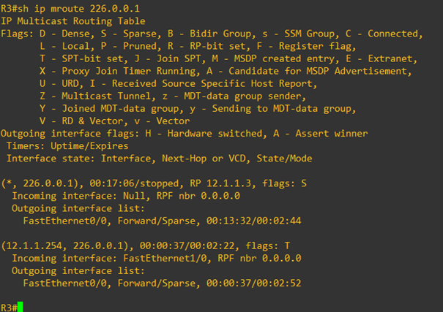The height and width of the screenshot is (312, 443).
Task: Click the last FastEthernet0/0 Forward/Sparse line
Action: tap(162, 283)
